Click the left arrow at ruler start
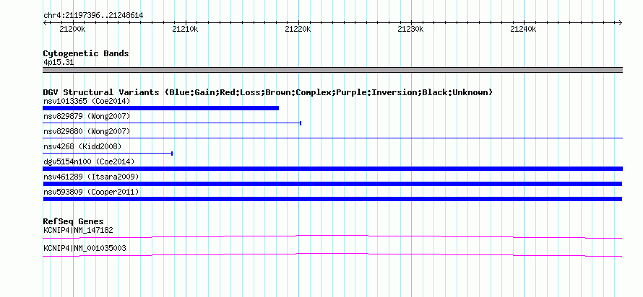643x297 pixels. (x=45, y=23)
